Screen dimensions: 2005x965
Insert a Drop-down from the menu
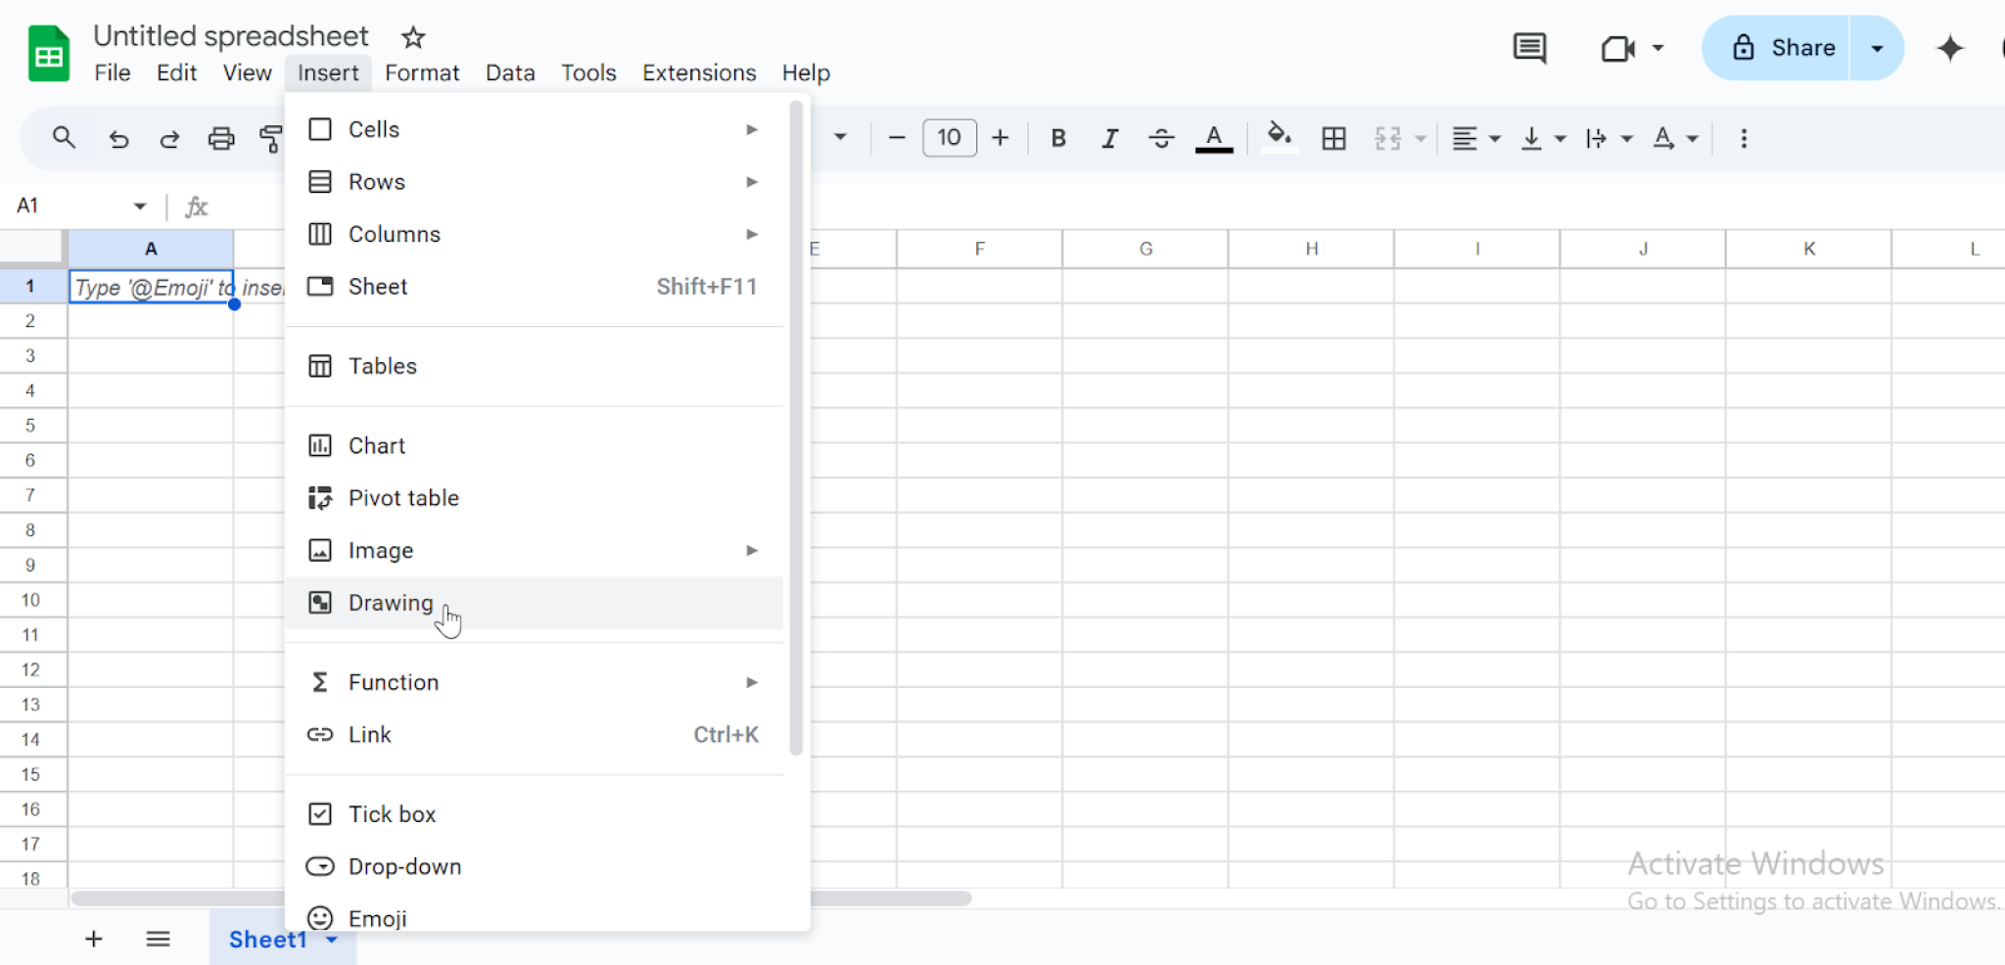404,866
